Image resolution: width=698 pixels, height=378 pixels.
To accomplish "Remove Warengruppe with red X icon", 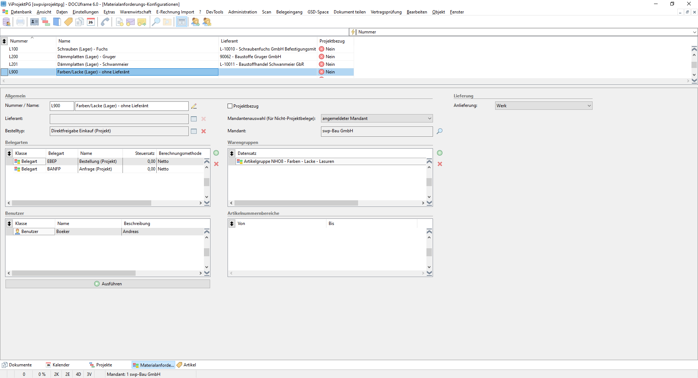I will 440,164.
